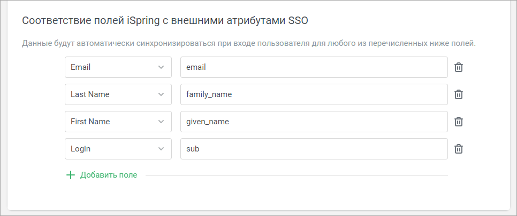Click the chevron arrow beside Login
The image size is (517, 216).
161,149
